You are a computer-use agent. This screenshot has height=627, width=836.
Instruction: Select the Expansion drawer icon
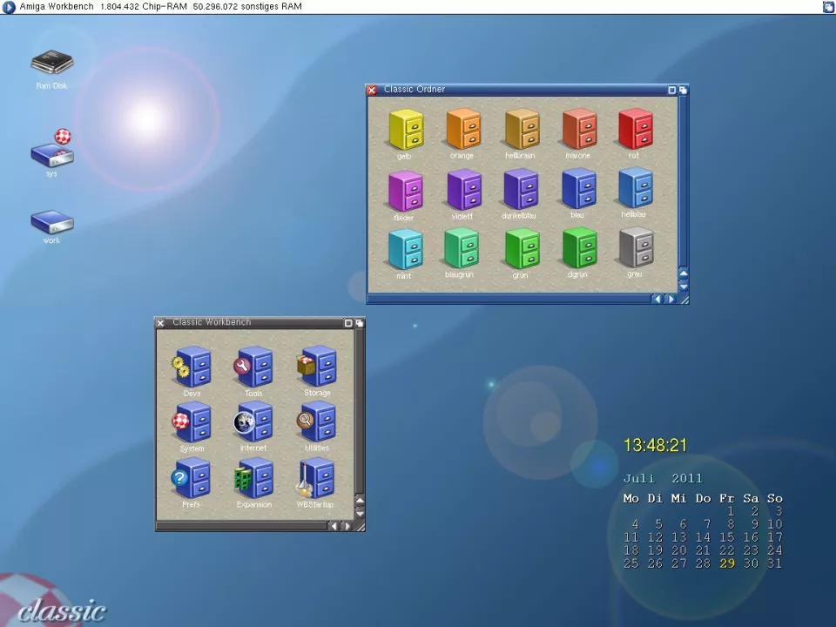click(x=253, y=479)
